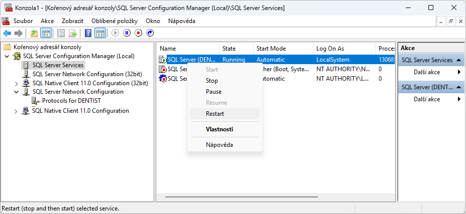Screen dimensions: 466x214
Task: Sort by the Log On As column header
Action: (x=344, y=49)
